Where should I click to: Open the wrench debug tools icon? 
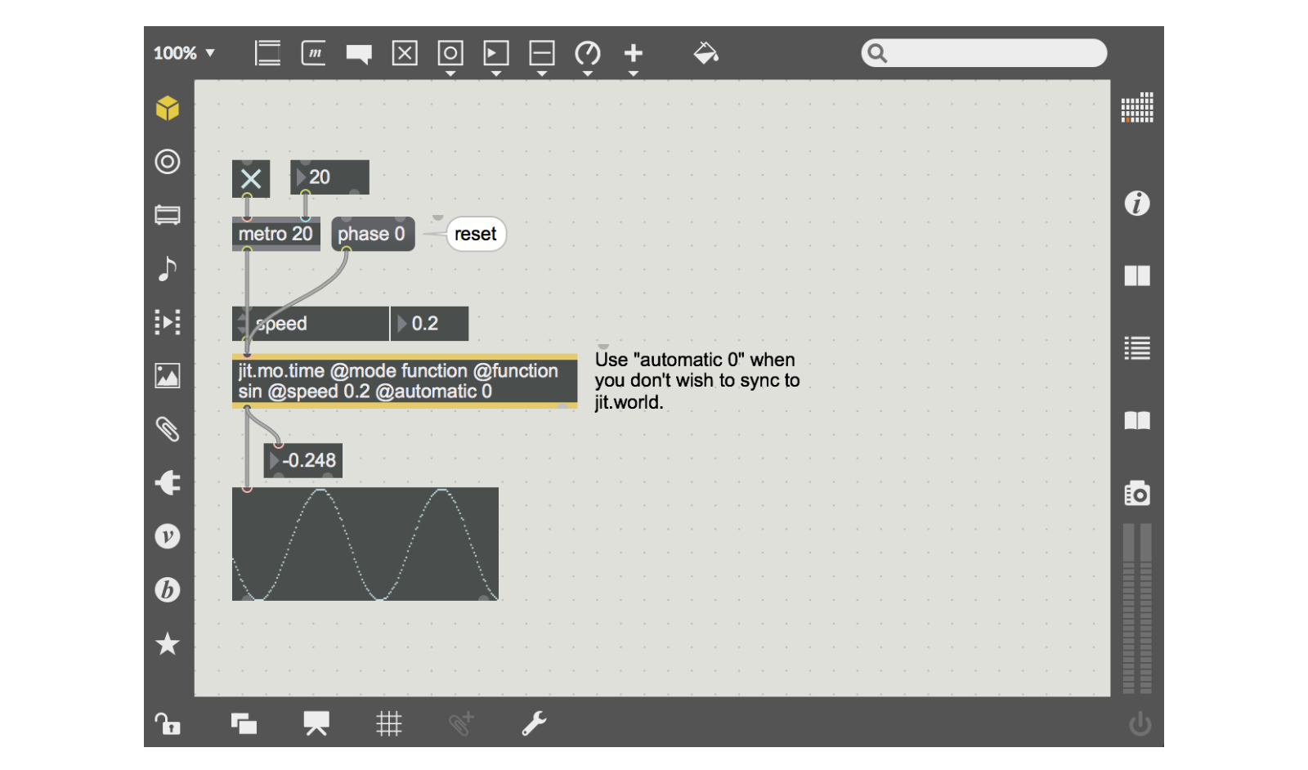[534, 723]
